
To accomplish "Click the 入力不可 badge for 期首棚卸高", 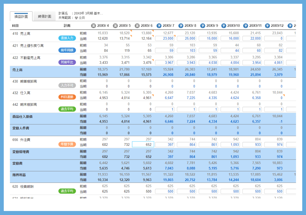I will tap(67, 85).
